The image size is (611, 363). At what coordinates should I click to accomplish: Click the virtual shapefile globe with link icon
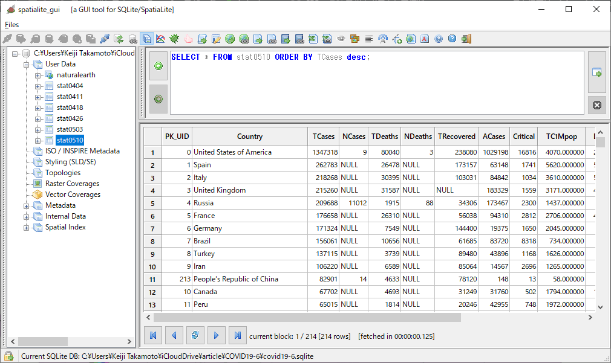[244, 39]
